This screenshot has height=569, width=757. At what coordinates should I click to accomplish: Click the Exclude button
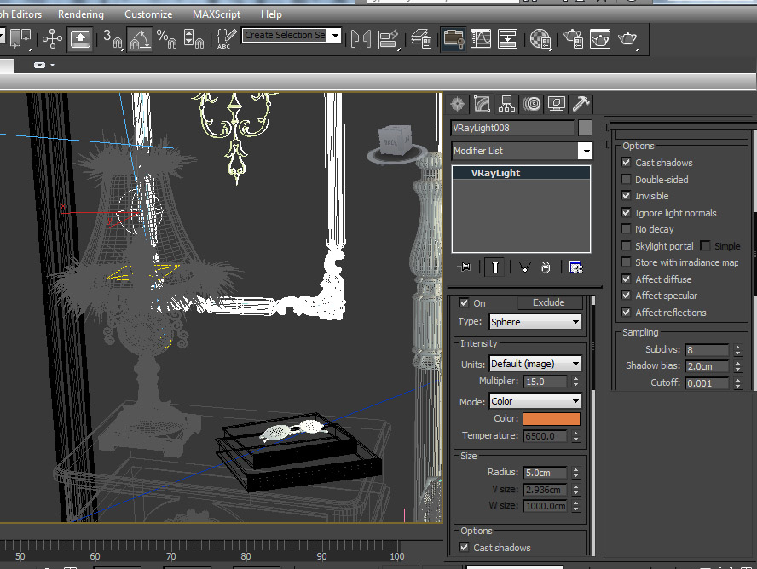(x=549, y=302)
